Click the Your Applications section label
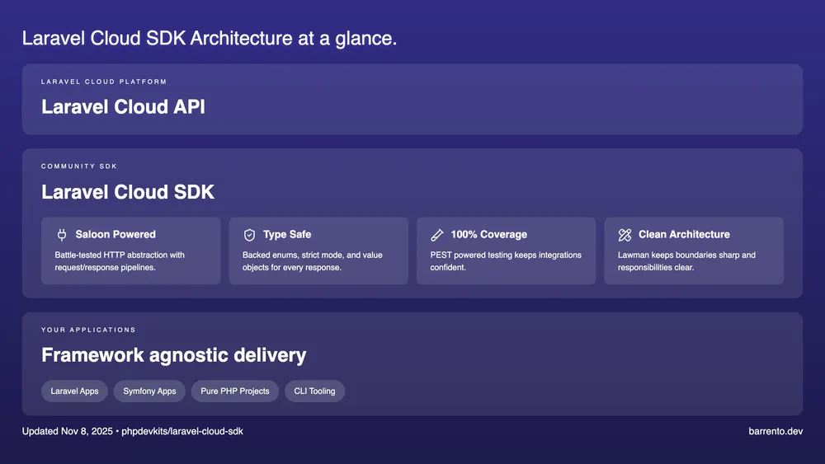 (88, 330)
